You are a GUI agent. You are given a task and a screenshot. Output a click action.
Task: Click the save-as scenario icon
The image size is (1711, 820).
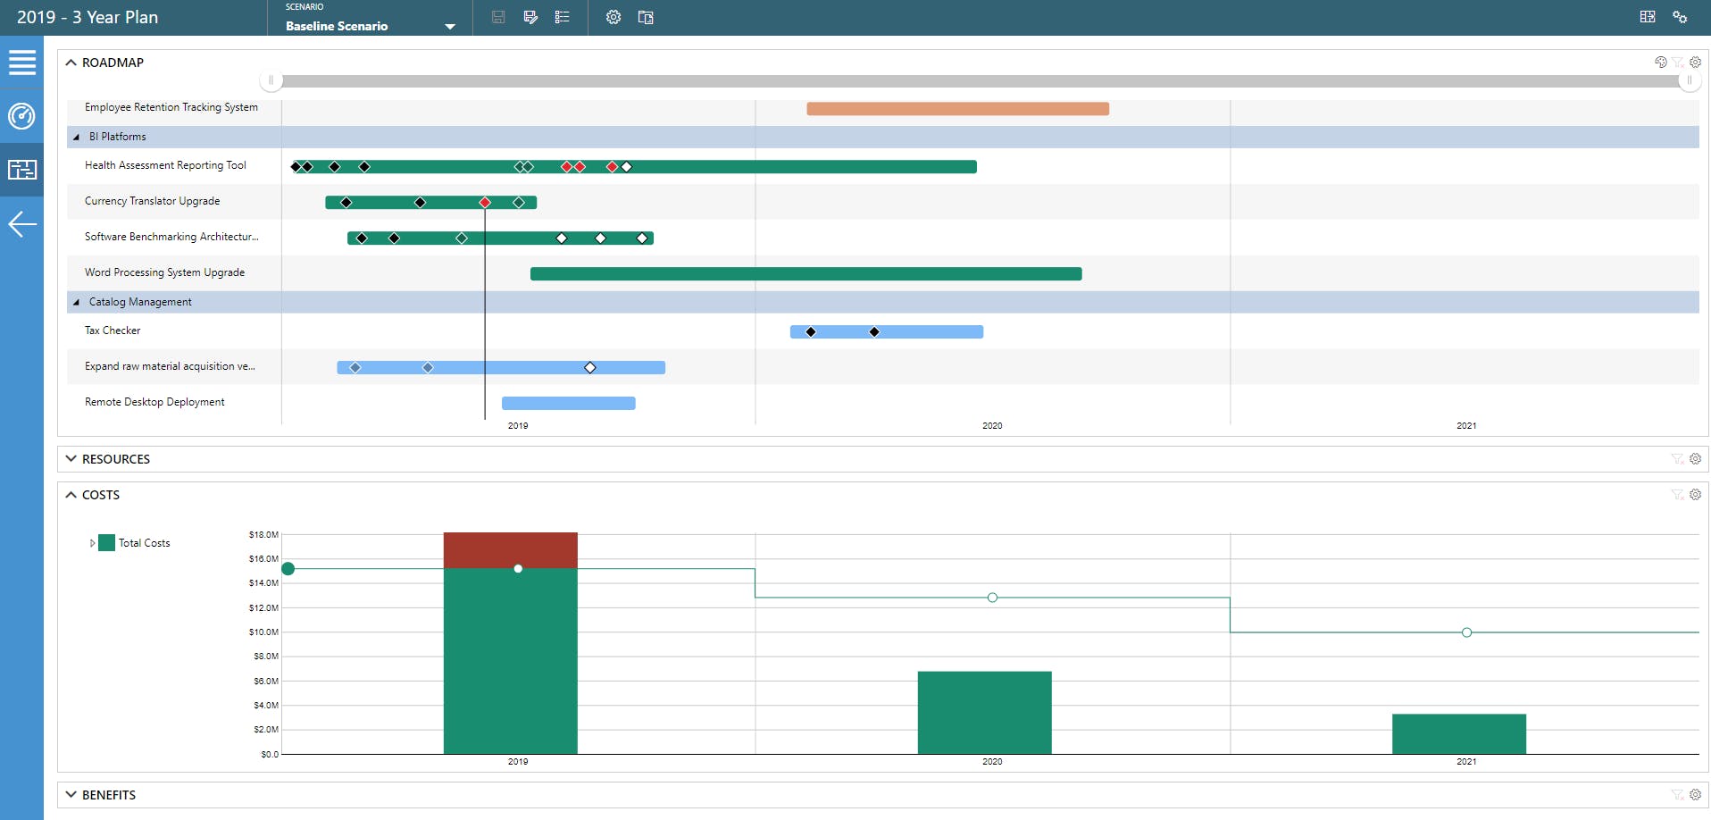530,17
